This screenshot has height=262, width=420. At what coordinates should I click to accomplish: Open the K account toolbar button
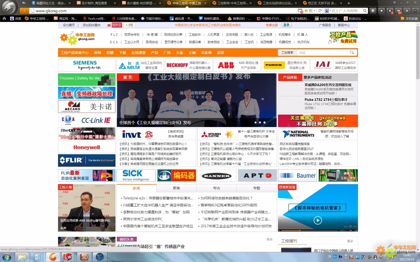[x=373, y=11]
